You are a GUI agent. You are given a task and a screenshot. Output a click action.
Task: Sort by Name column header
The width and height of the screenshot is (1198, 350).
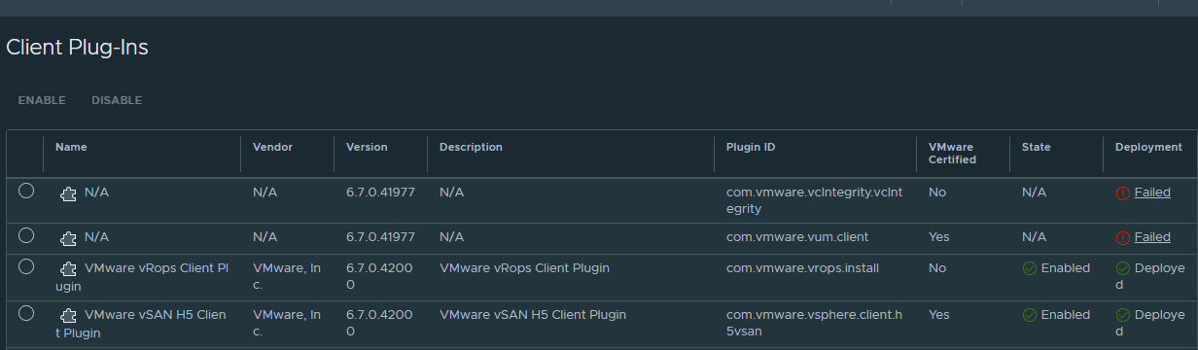[x=71, y=147]
